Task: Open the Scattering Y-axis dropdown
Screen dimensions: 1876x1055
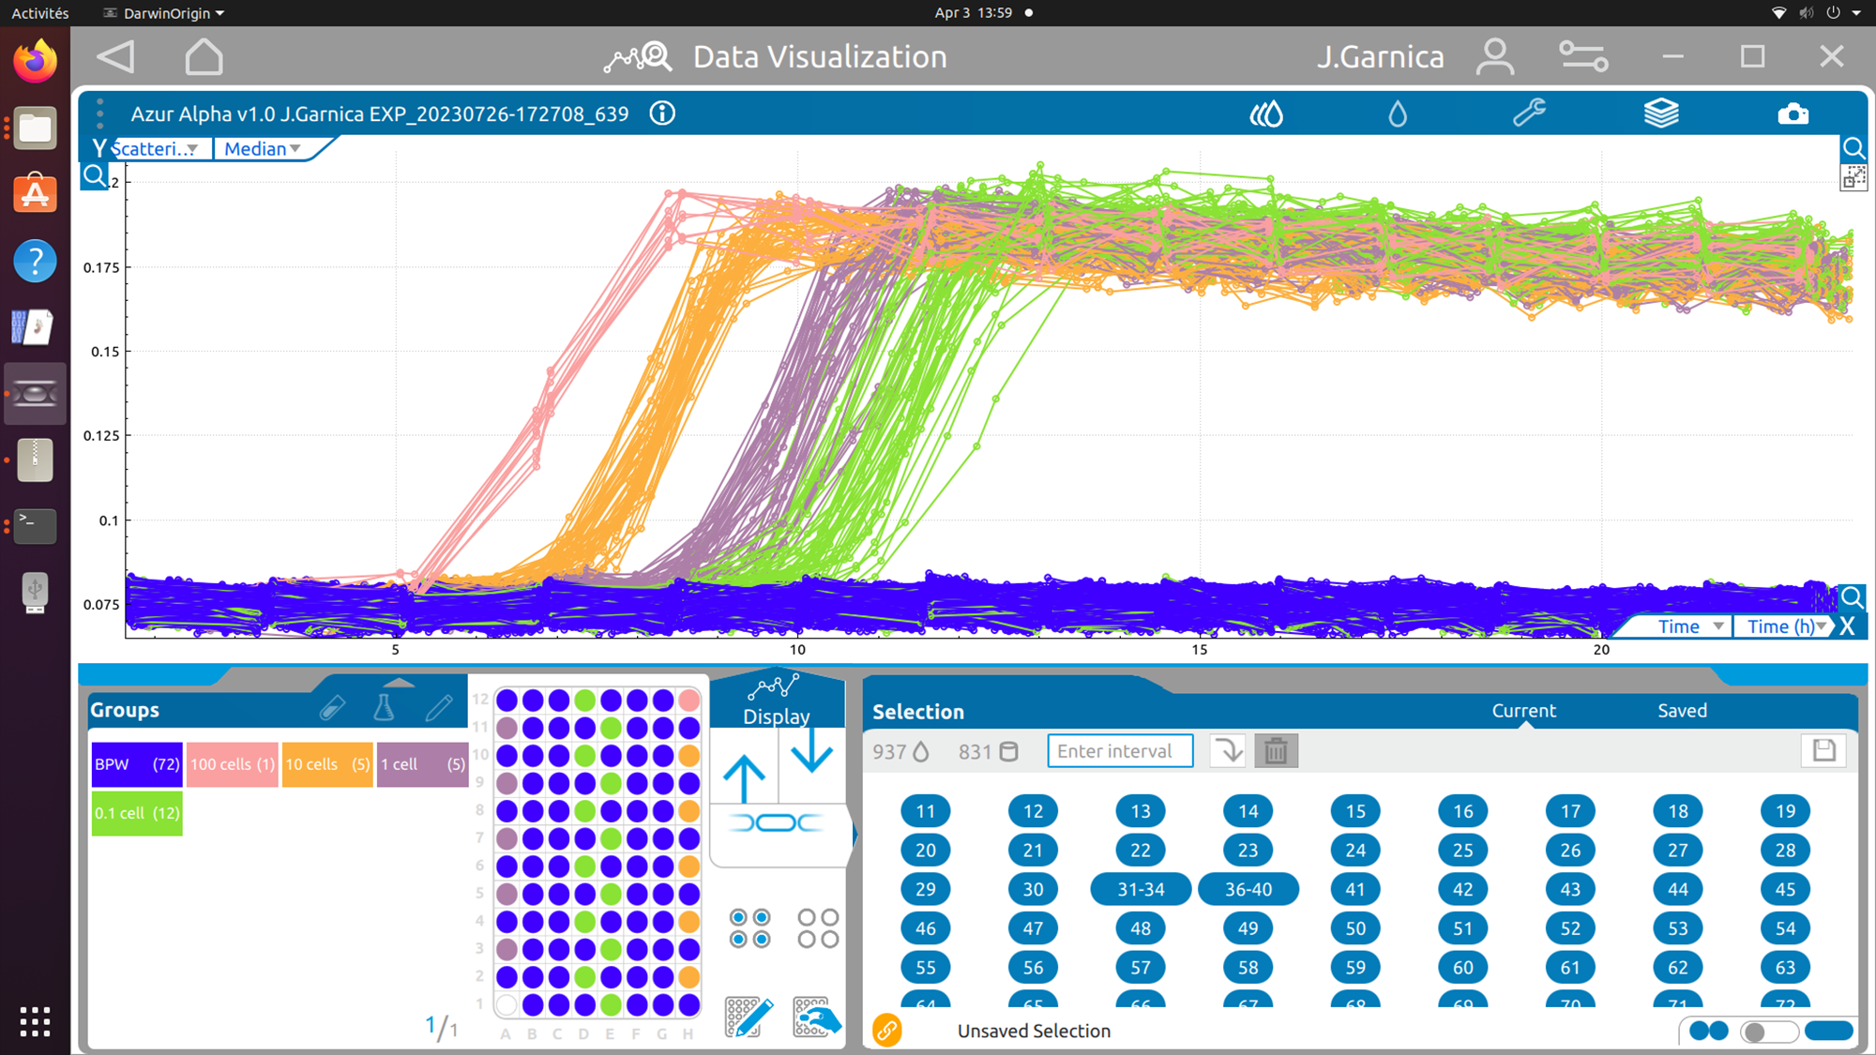Action: (157, 149)
